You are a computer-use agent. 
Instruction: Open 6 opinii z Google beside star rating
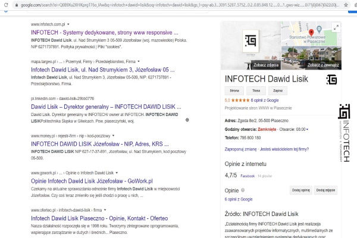265,100
